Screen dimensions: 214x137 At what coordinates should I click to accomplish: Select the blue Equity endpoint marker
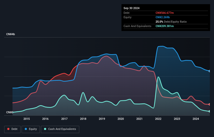(x=210, y=71)
